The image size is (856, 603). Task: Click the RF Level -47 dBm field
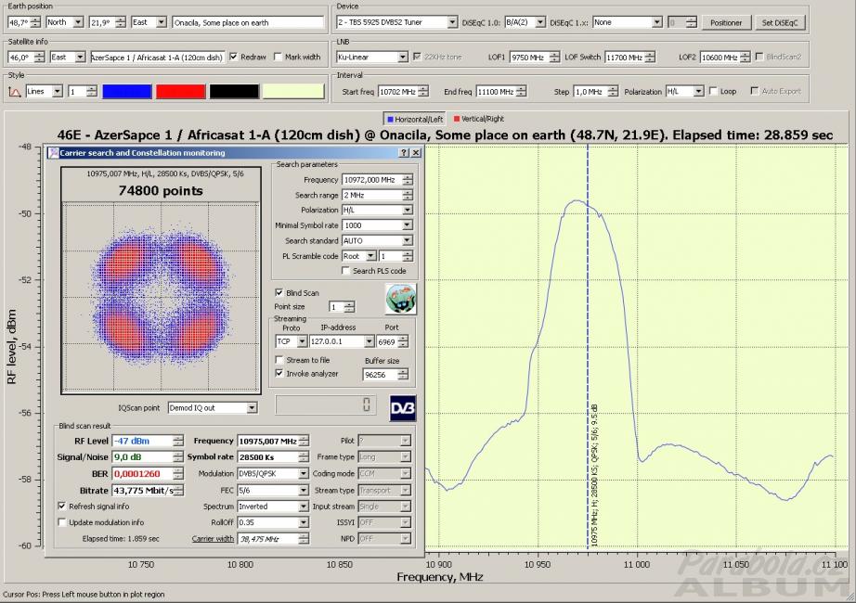point(143,441)
